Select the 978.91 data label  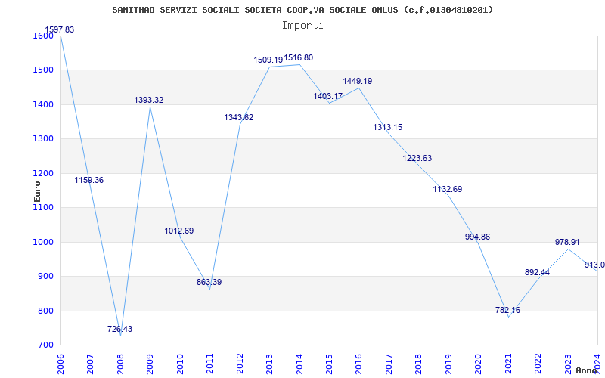567,242
